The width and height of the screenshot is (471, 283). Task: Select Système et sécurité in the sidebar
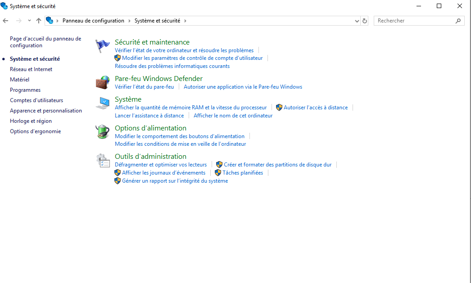(35, 59)
